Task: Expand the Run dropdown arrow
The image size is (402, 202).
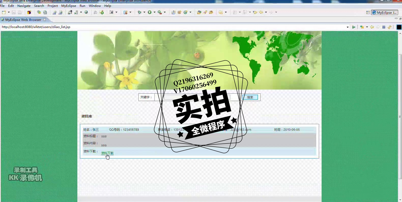Action: point(154,12)
